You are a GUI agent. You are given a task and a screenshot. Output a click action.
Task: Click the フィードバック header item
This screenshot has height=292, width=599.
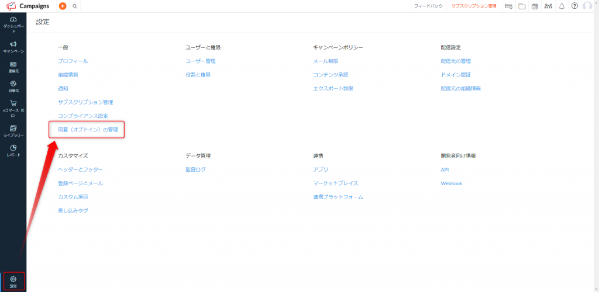[x=429, y=6]
